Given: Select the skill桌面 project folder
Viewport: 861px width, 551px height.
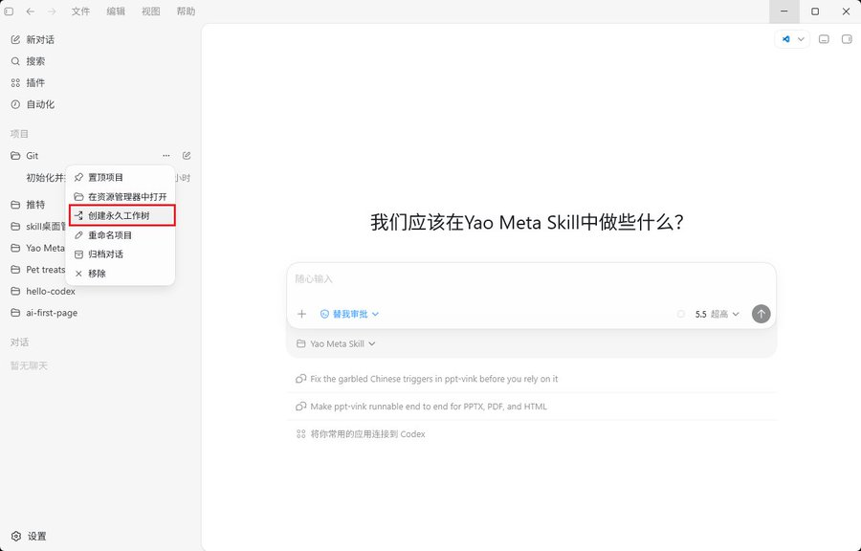Looking at the screenshot, I should (37, 226).
